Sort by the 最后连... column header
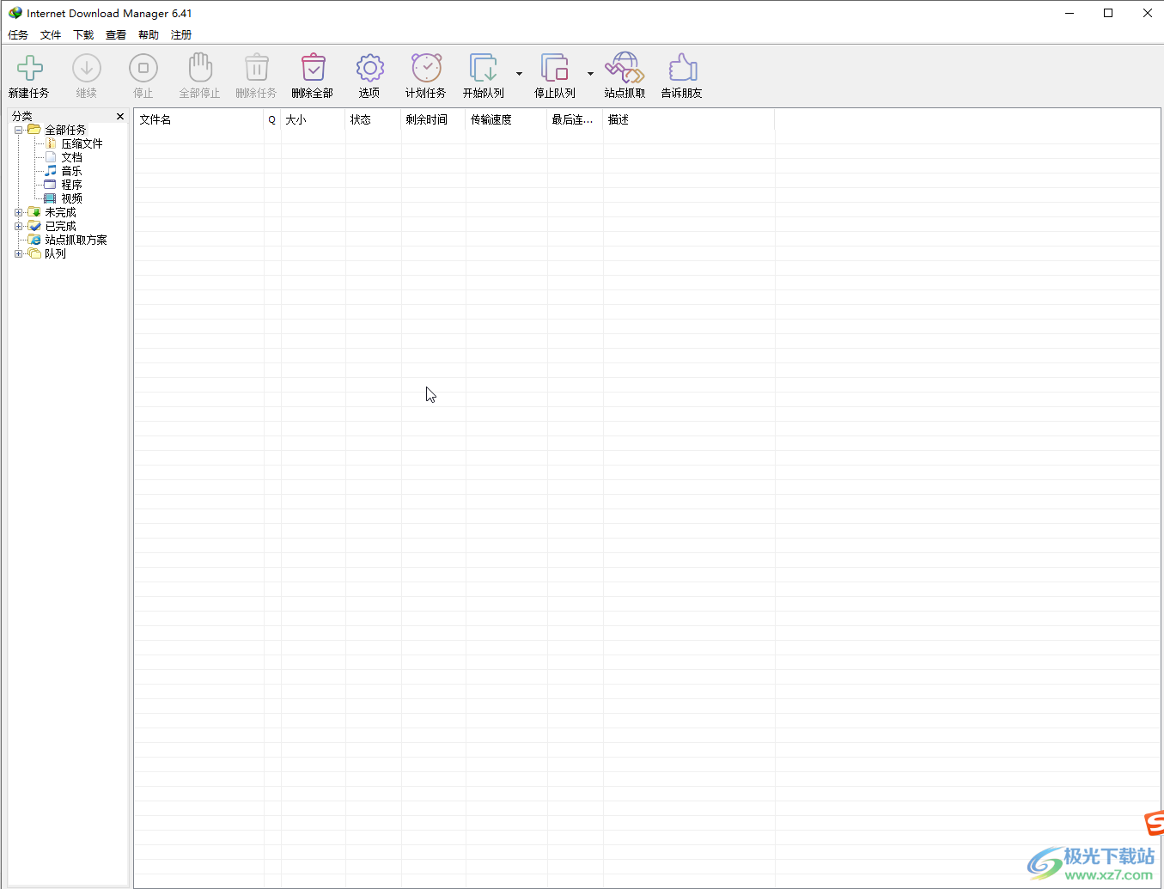1164x889 pixels. coord(575,119)
